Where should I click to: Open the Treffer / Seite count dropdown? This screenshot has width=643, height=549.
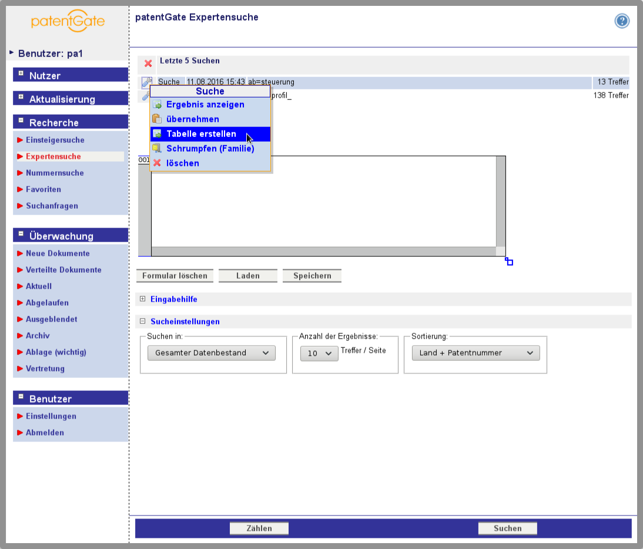pos(319,353)
